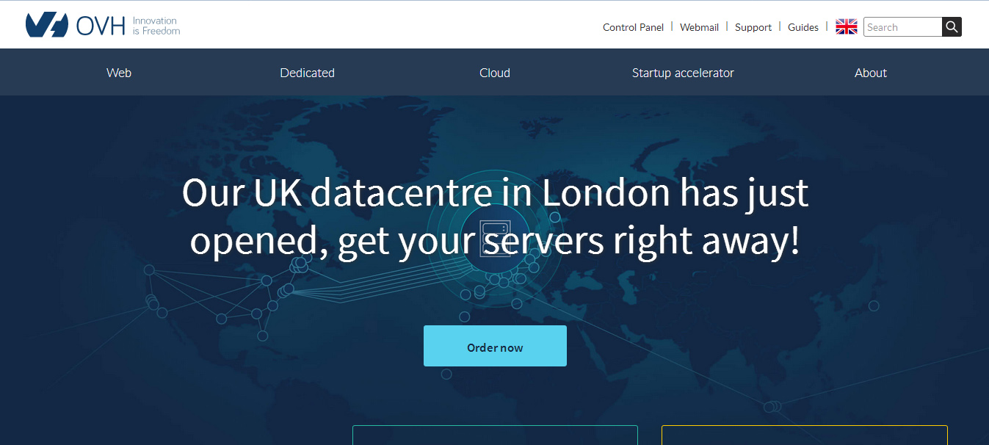Open the Support link
Viewport: 989px width, 445px height.
coord(753,27)
